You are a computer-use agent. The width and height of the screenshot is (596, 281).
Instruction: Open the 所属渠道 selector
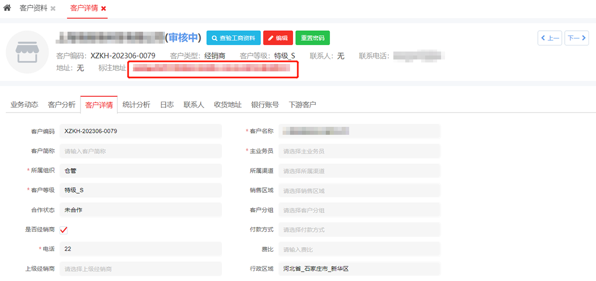[x=359, y=171]
